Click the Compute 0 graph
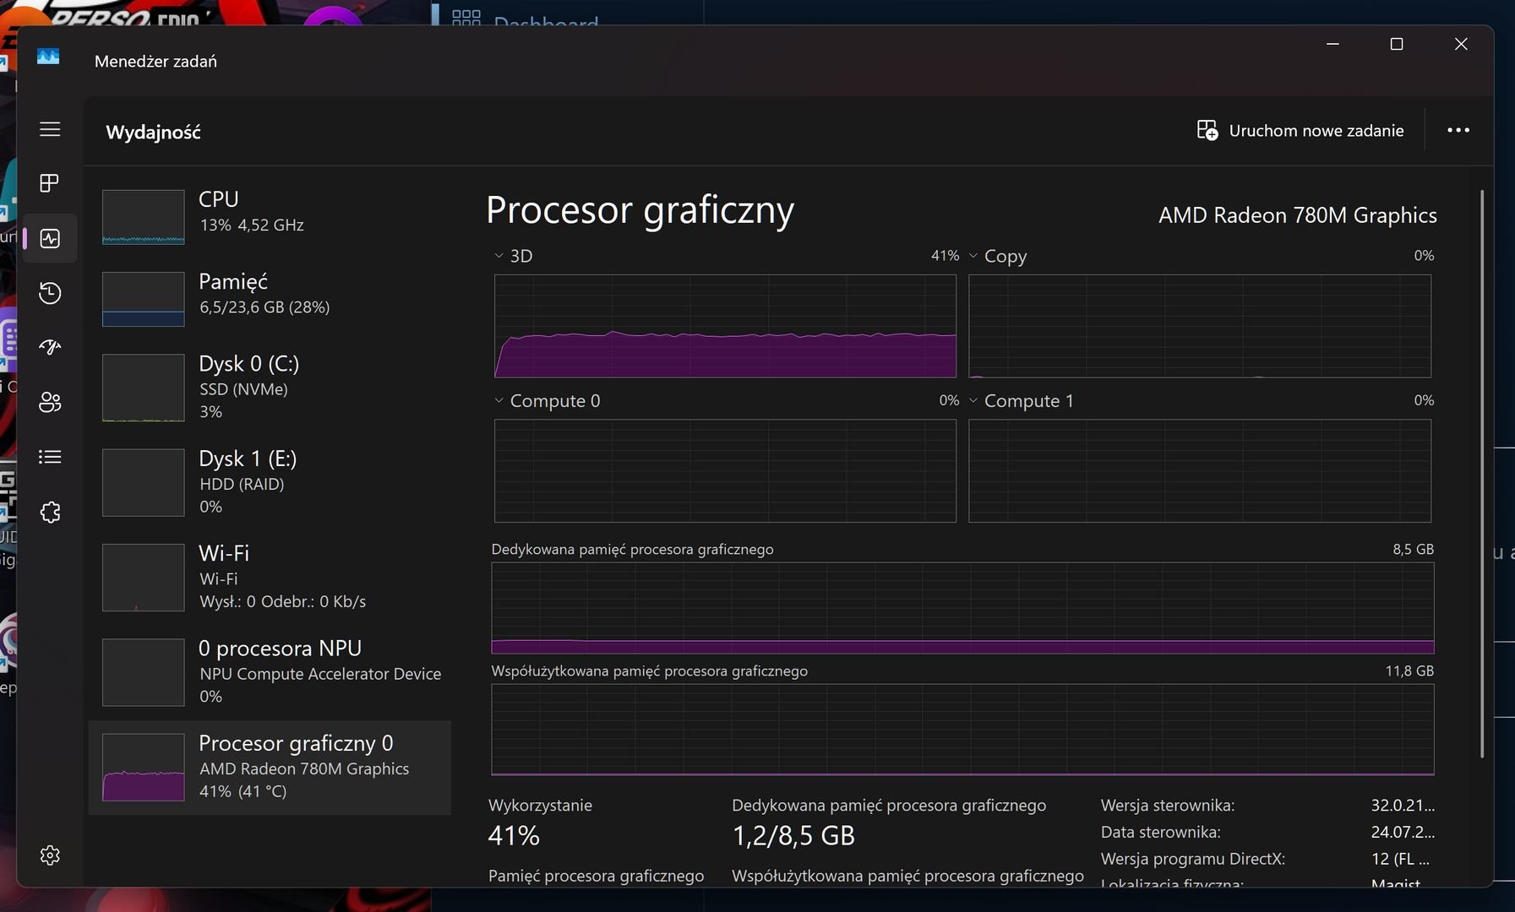 click(x=725, y=470)
